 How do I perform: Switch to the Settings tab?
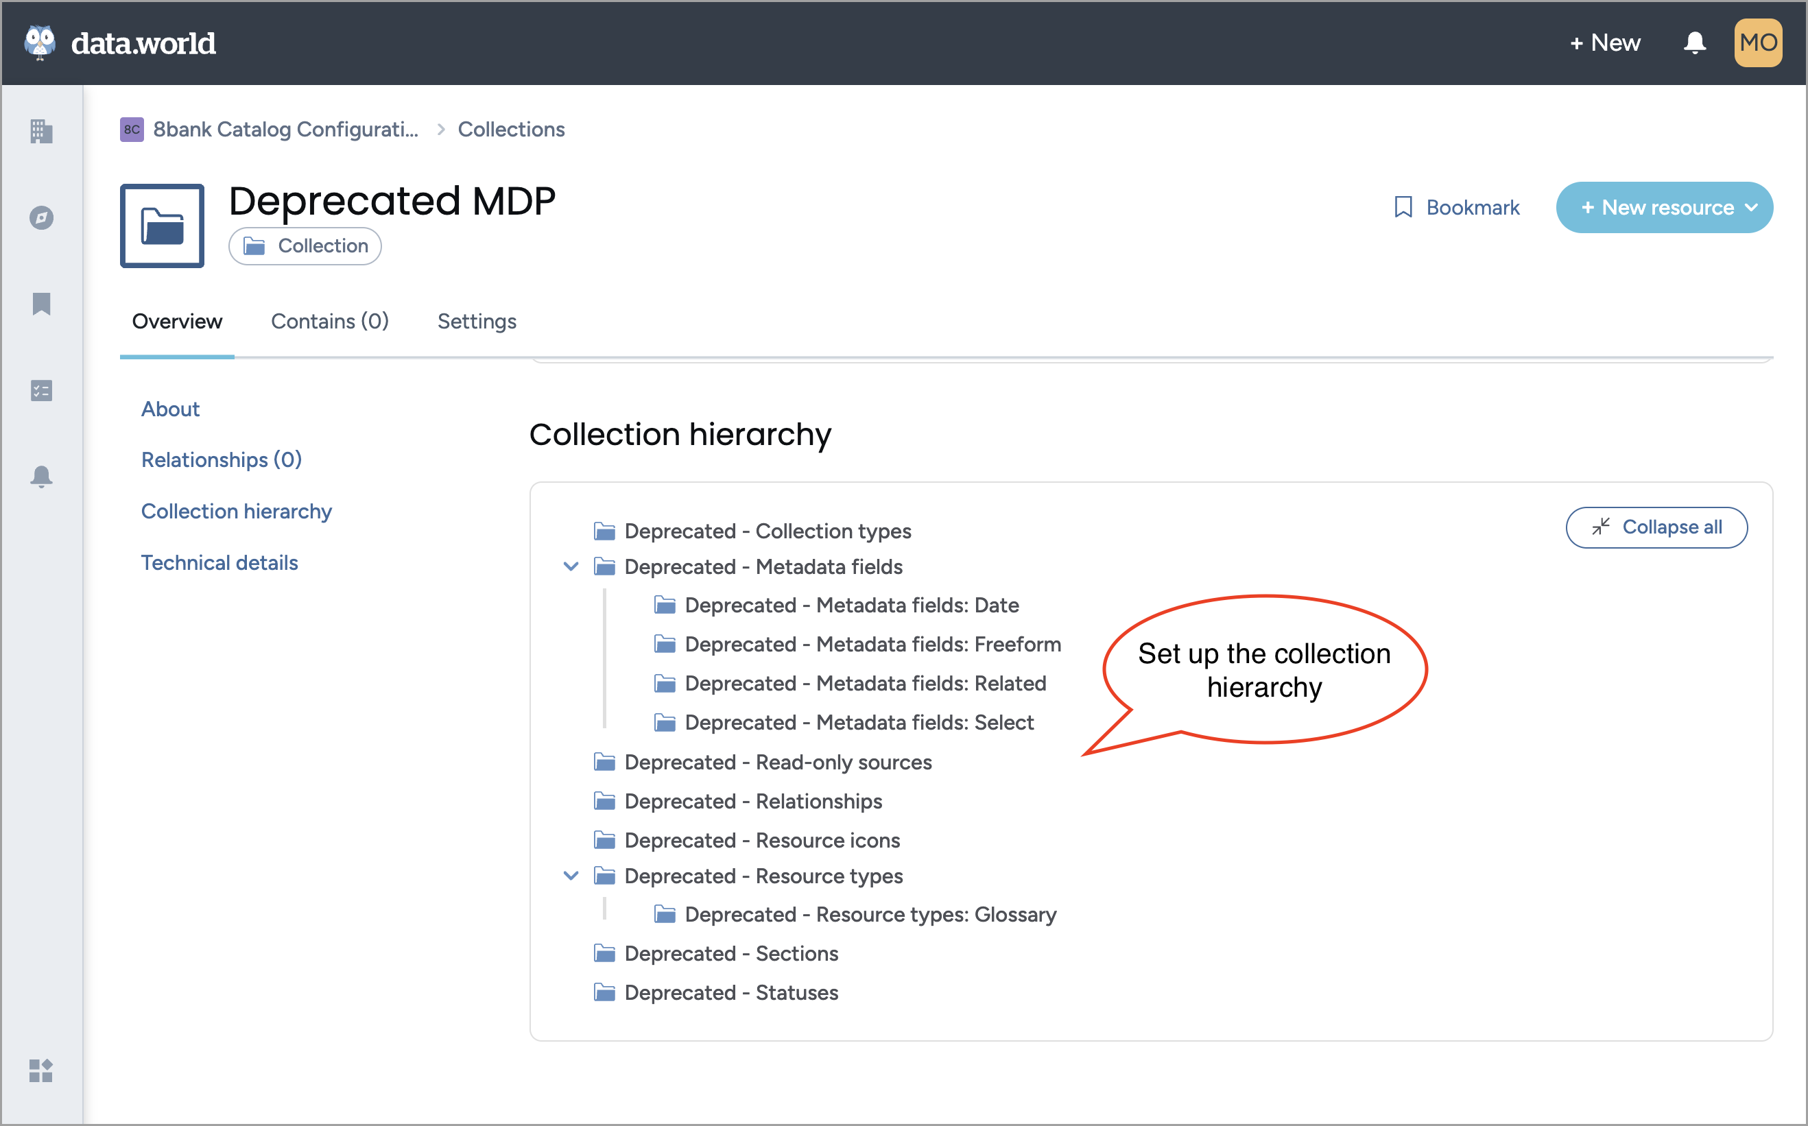click(475, 320)
